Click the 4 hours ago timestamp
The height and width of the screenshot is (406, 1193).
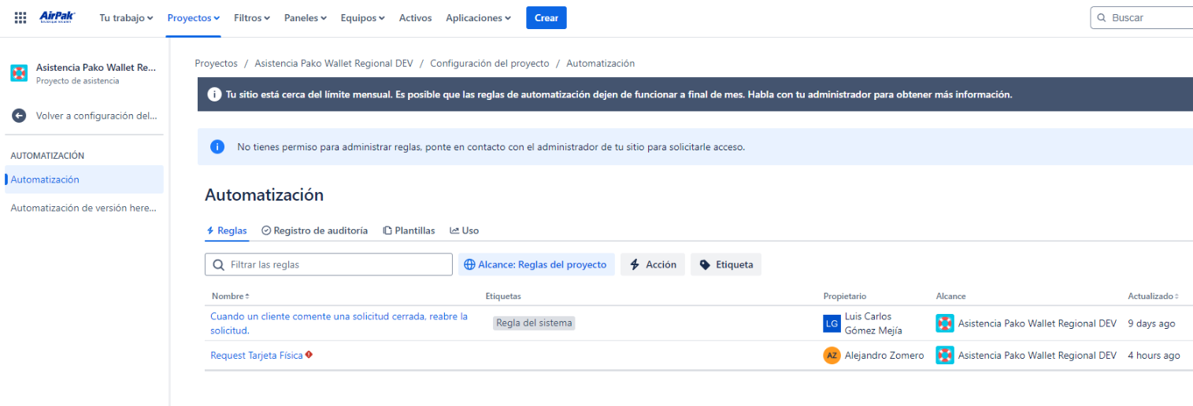click(1154, 356)
